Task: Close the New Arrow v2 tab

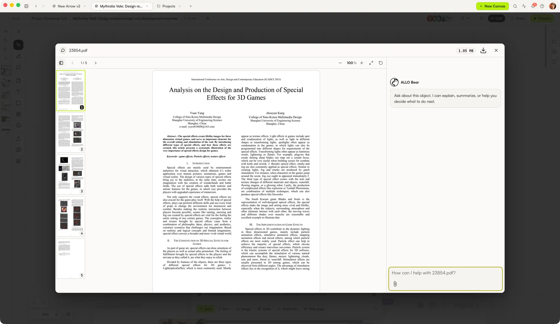Action: [x=85, y=6]
